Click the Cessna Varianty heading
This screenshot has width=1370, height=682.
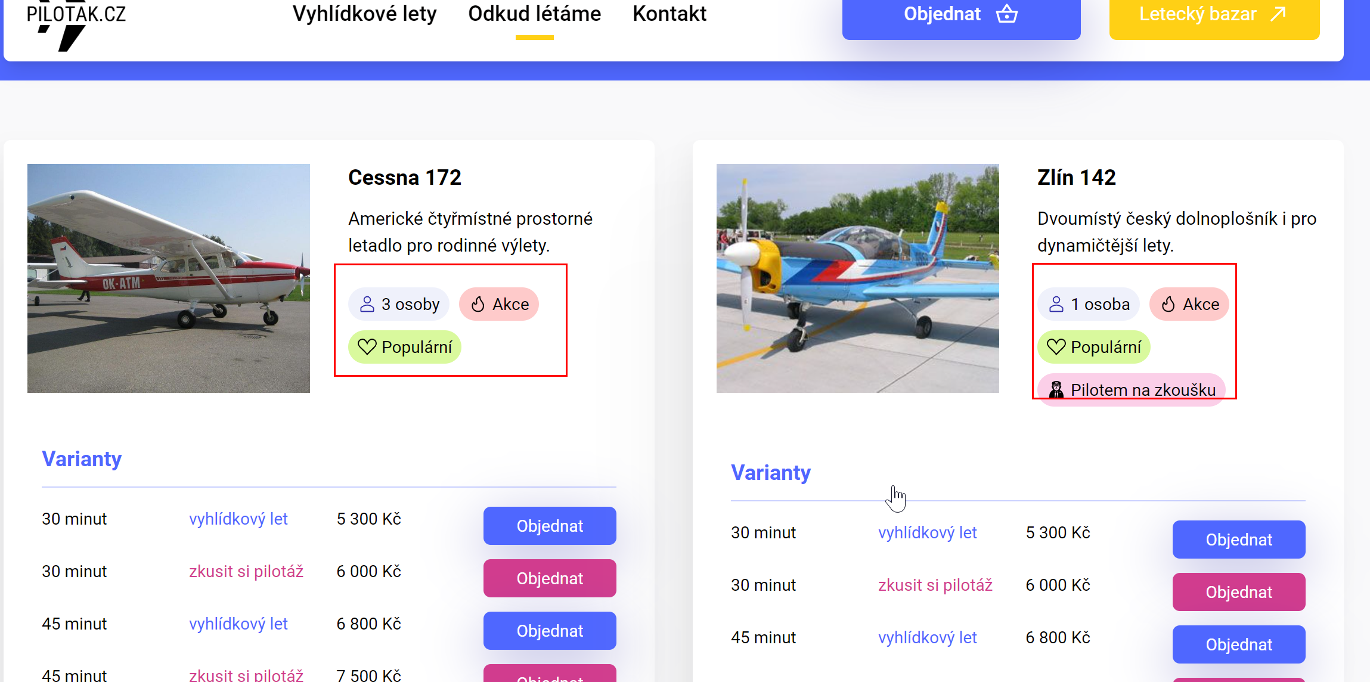(x=82, y=459)
